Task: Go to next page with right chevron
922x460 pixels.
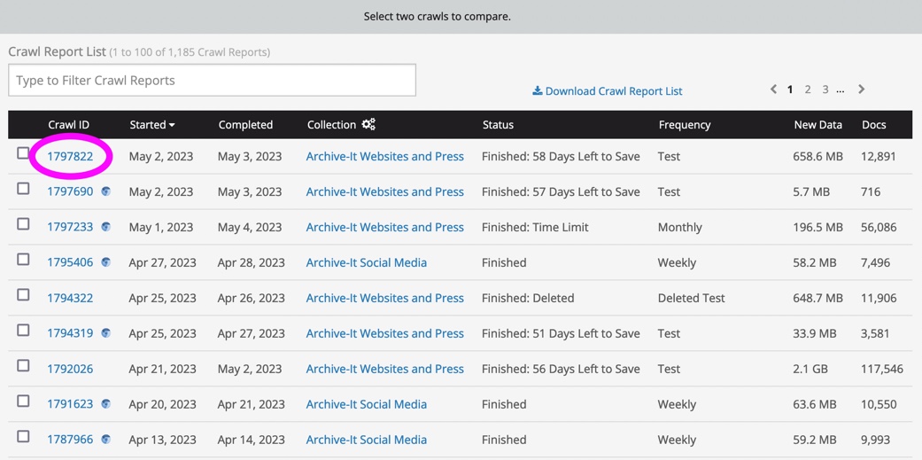Action: point(861,90)
